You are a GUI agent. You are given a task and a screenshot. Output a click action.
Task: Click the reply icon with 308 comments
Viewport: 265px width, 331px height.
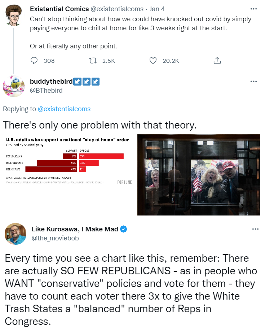(34, 61)
